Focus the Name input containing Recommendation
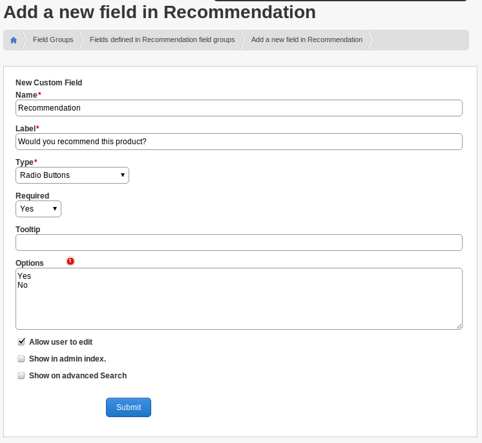The image size is (482, 443). [x=238, y=108]
